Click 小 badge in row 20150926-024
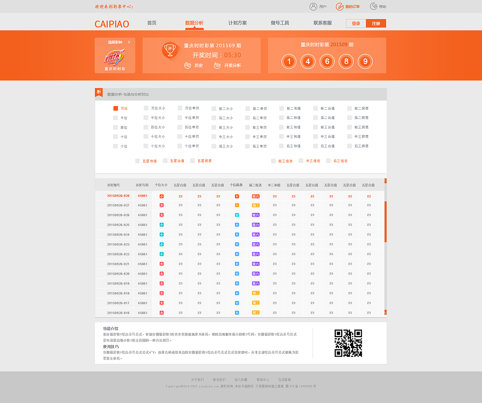This screenshot has width=482, height=403. pos(162,235)
